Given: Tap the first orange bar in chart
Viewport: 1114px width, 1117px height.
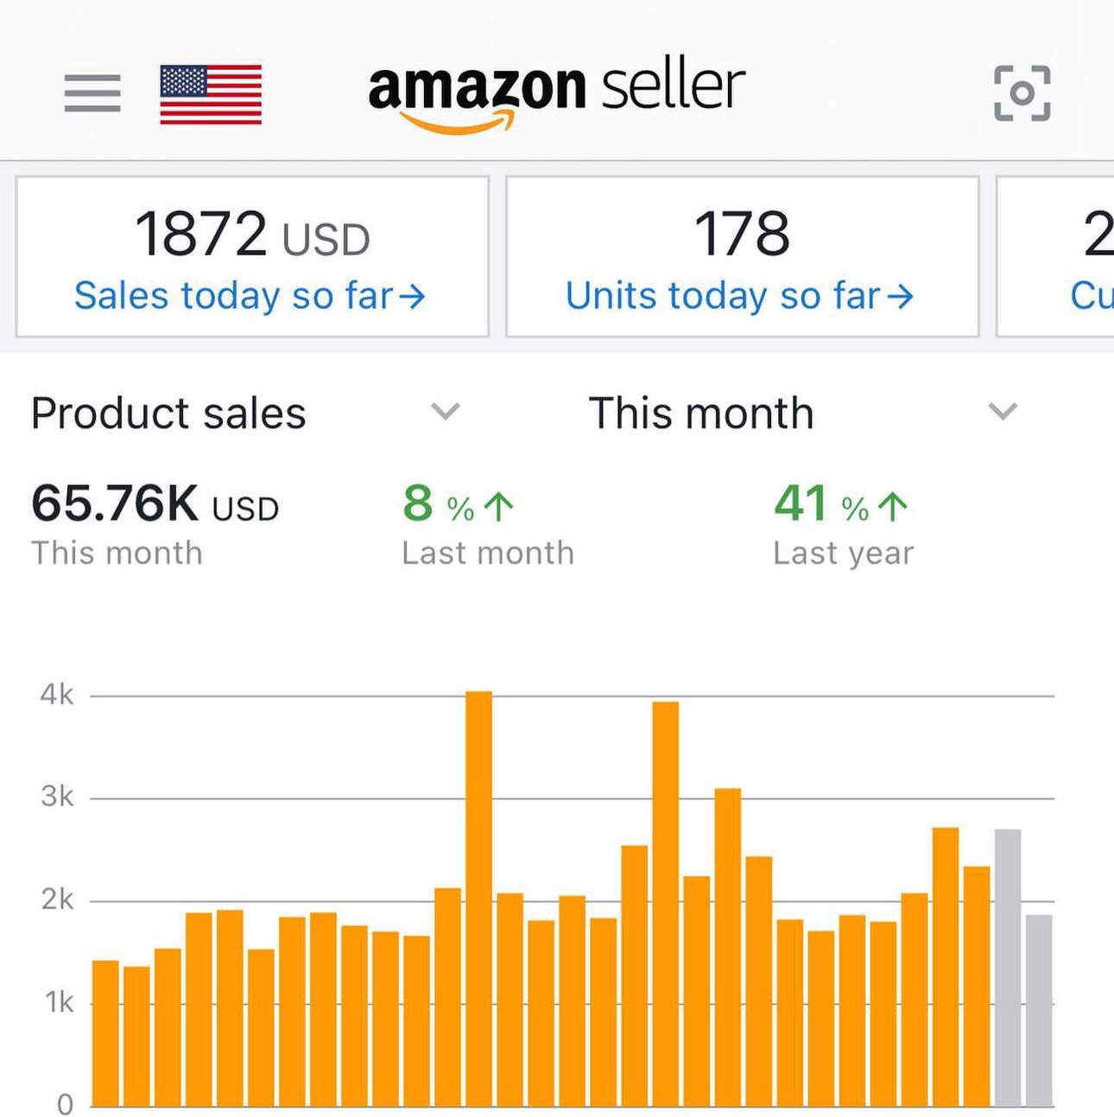Looking at the screenshot, I should point(105,1032).
